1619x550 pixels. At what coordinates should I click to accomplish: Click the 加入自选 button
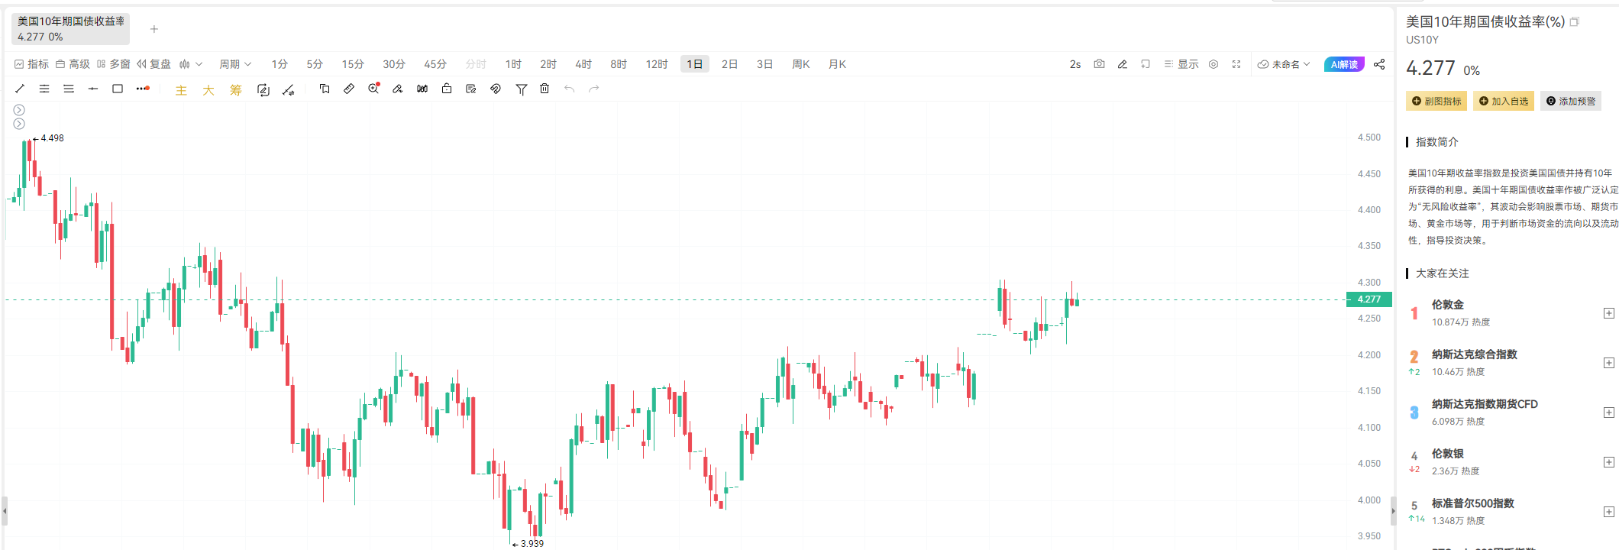pyautogui.click(x=1504, y=101)
